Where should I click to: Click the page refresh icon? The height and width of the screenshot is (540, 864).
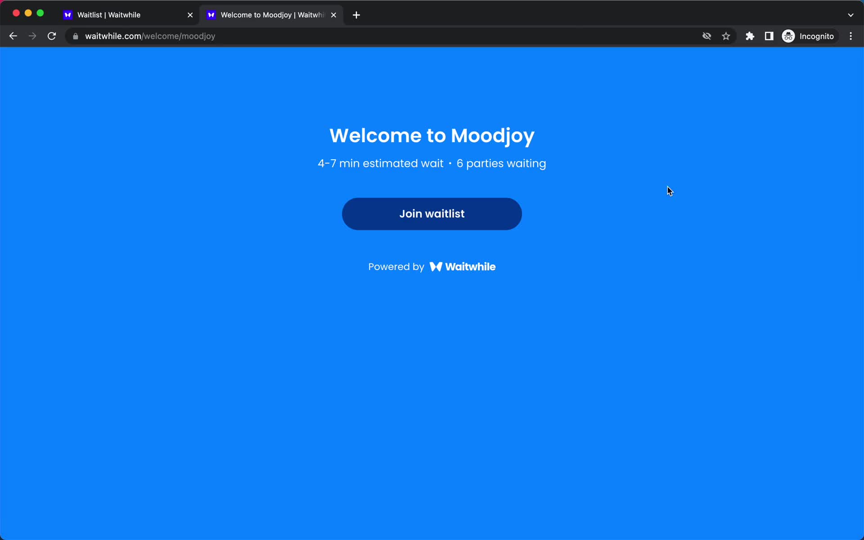pos(52,36)
